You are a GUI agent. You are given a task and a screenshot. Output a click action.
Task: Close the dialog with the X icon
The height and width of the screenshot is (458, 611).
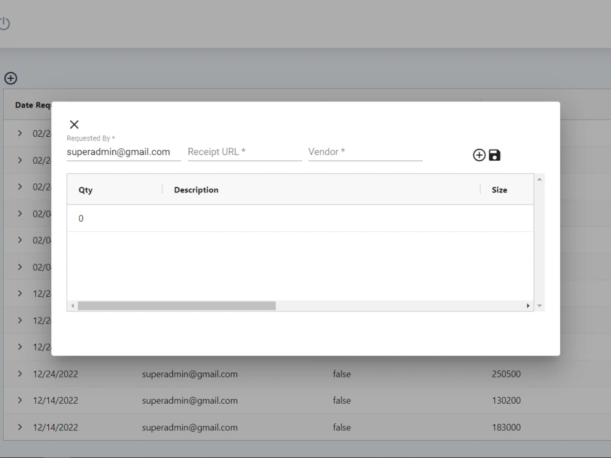click(x=74, y=125)
